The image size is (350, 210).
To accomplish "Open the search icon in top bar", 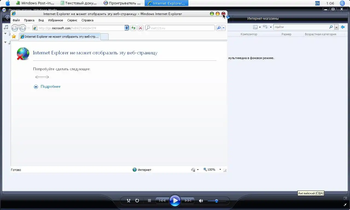I will click(x=342, y=3).
